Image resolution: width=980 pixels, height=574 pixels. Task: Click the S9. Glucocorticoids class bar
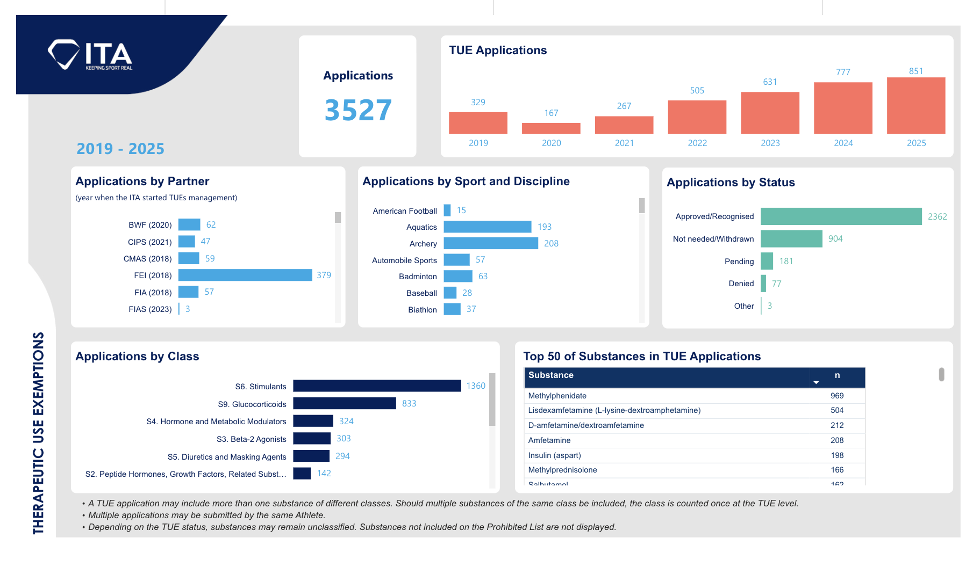click(x=345, y=404)
